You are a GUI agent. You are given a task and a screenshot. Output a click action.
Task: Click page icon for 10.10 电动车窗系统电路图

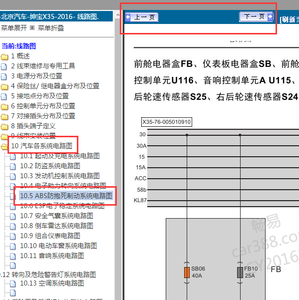(x=13, y=246)
